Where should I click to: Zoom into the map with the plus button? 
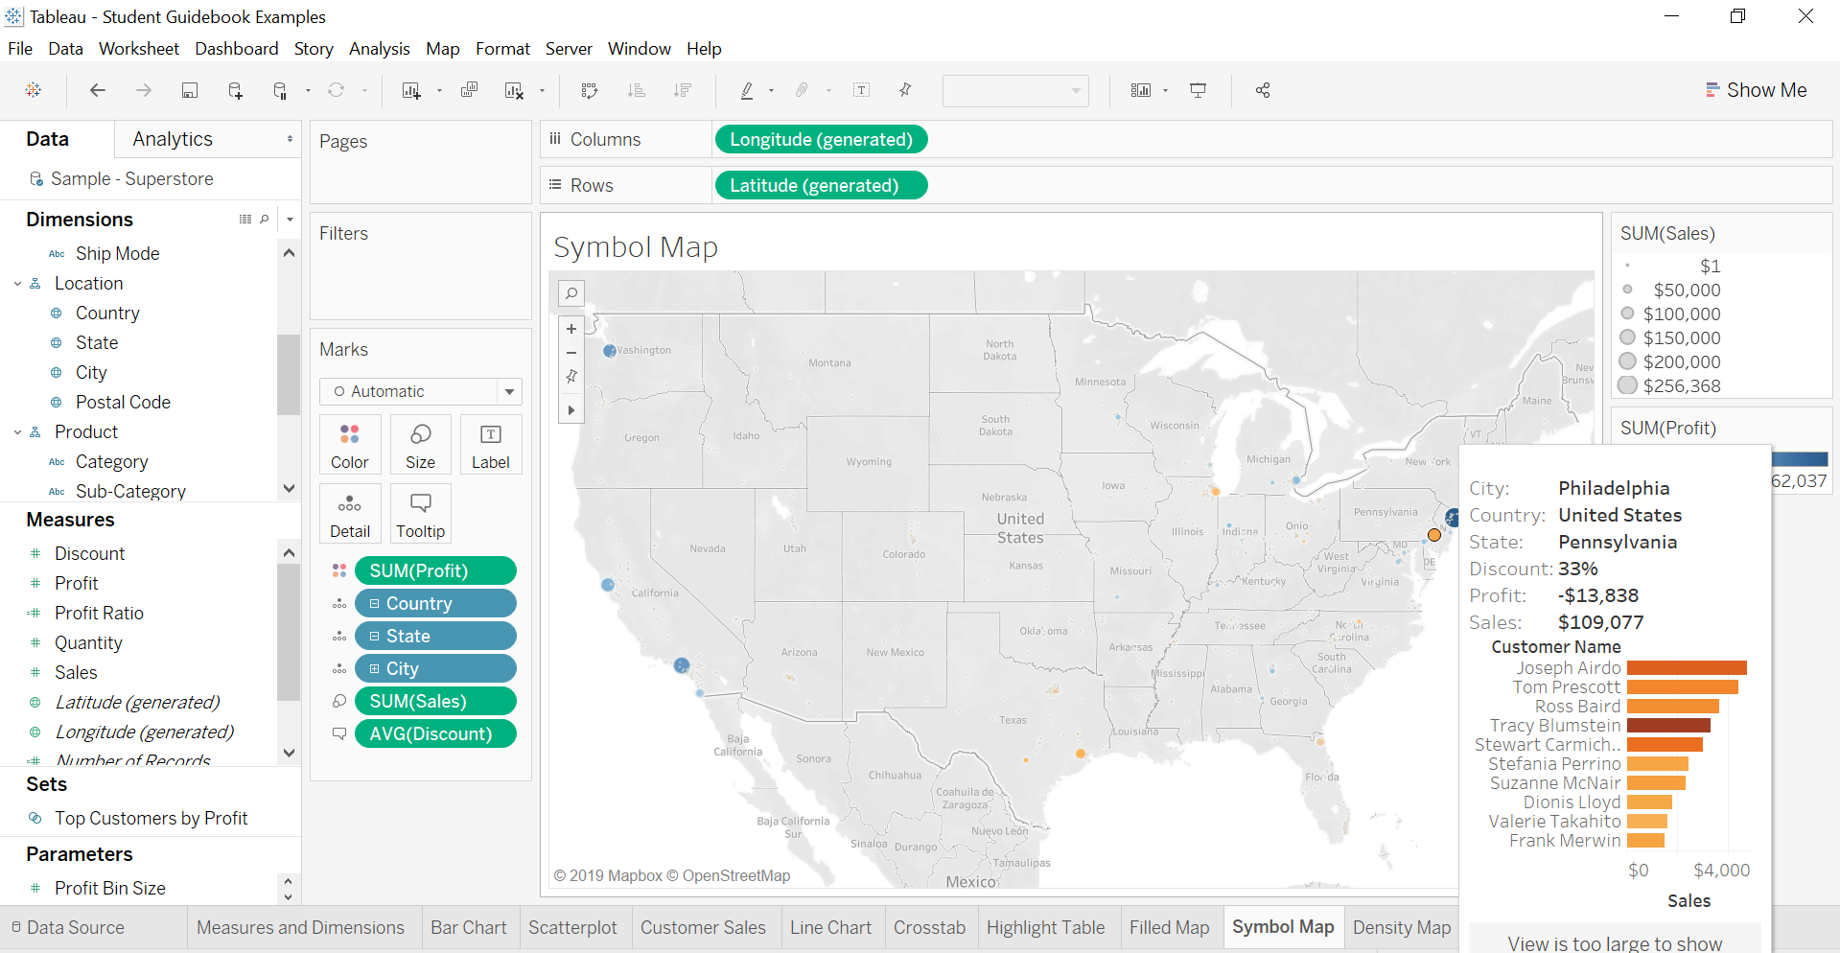571,328
